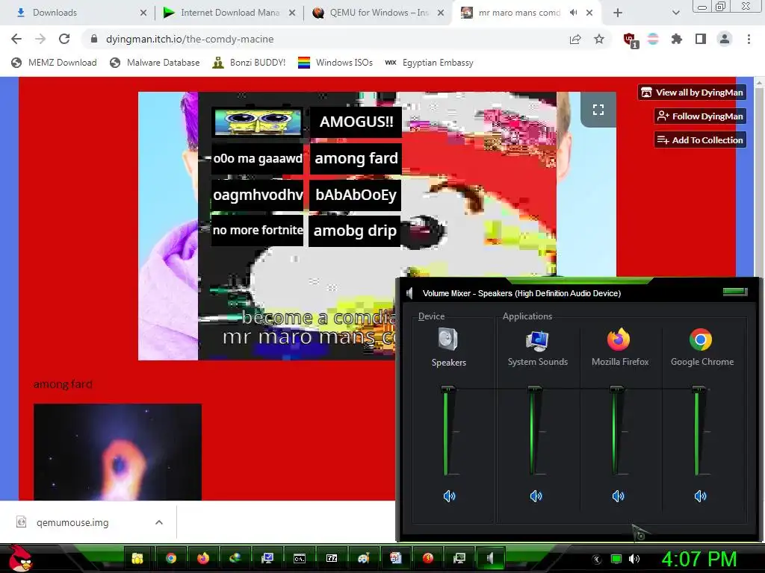Play the no more fortnite soundboard button
Viewport: 765px width, 573px height.
point(258,231)
